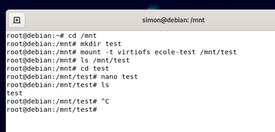Click the 'mount' word in the terminal

[91, 52]
